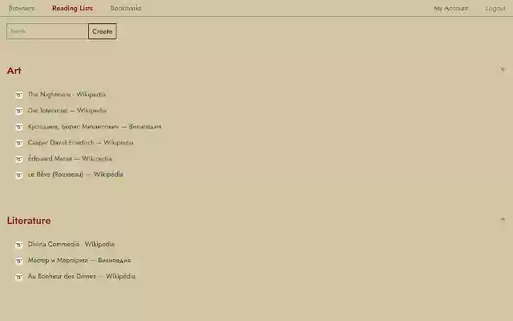This screenshot has height=321, width=513.
Task: Delete the Art reading list
Action: (x=503, y=69)
